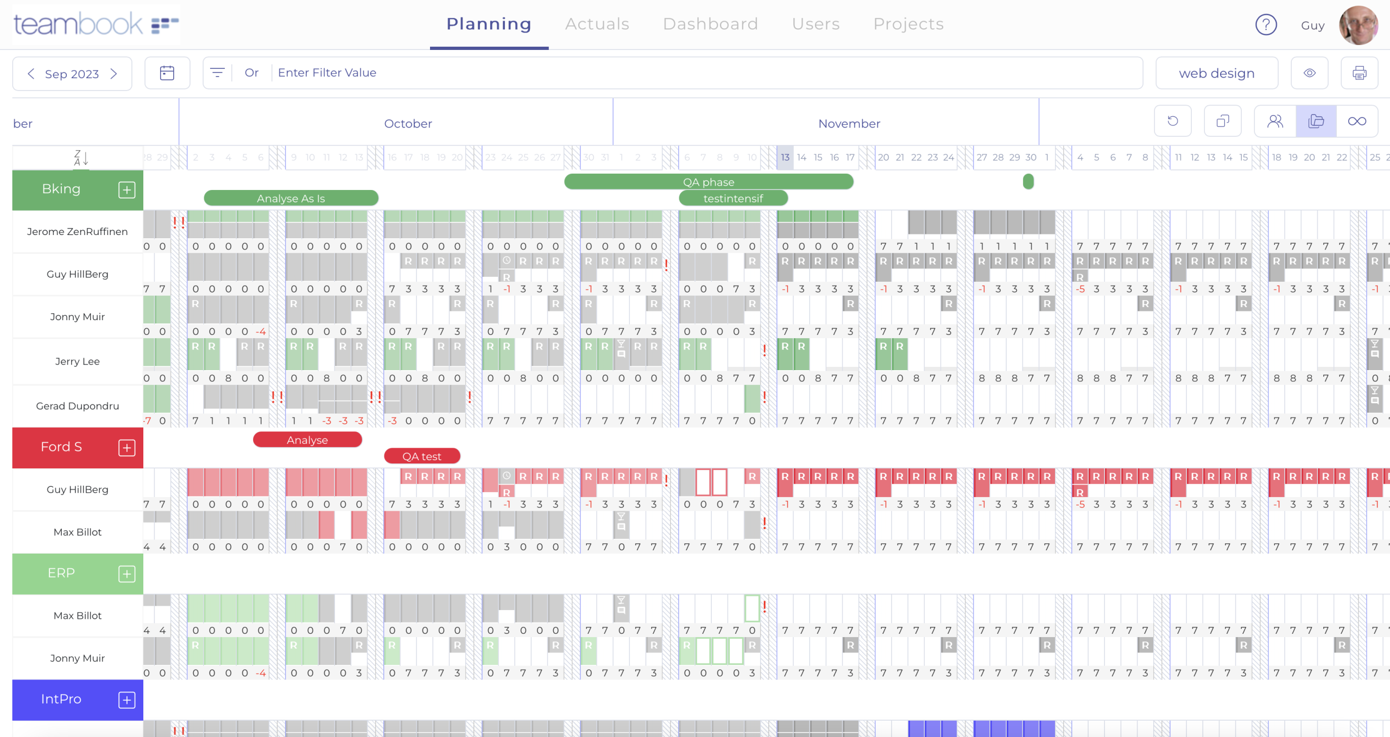
Task: Switch to users view with the people toggle
Action: click(x=1275, y=120)
